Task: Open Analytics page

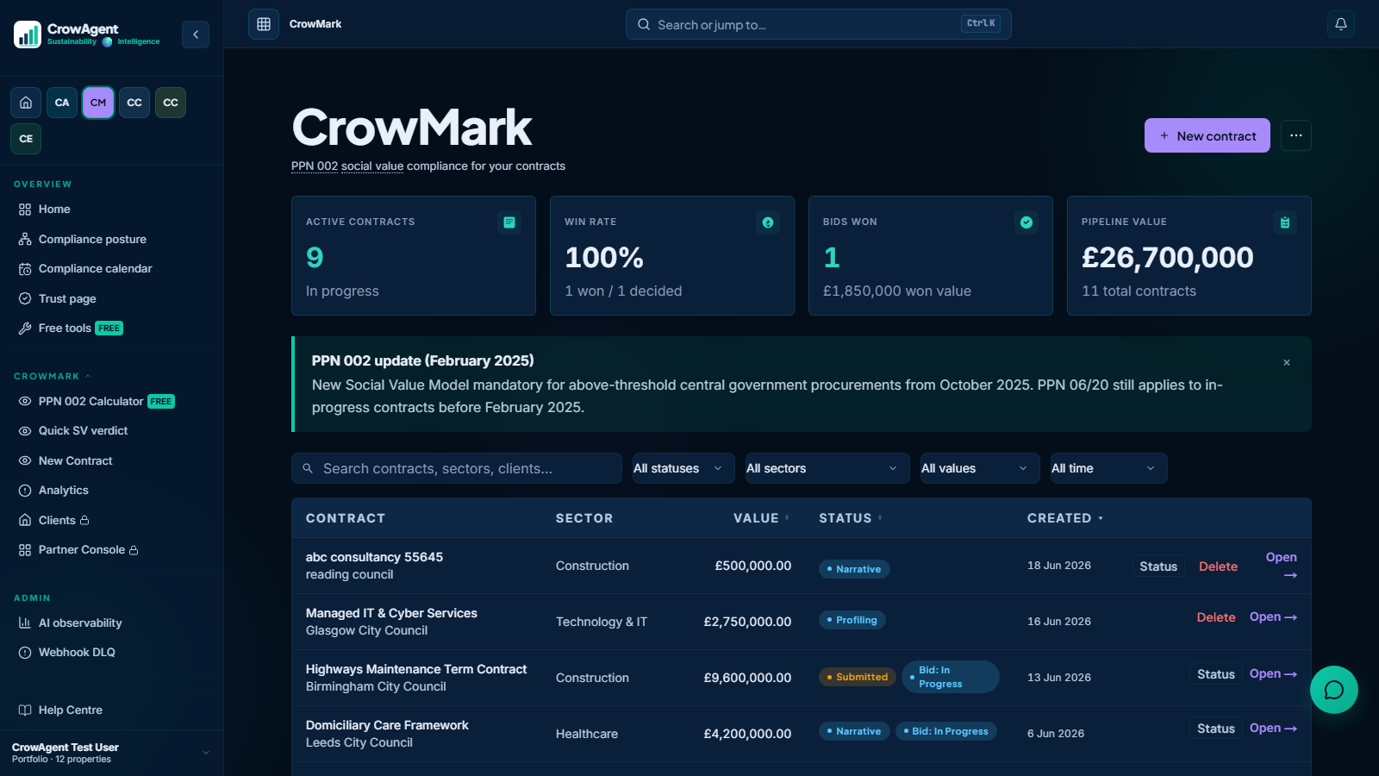Action: point(111,491)
